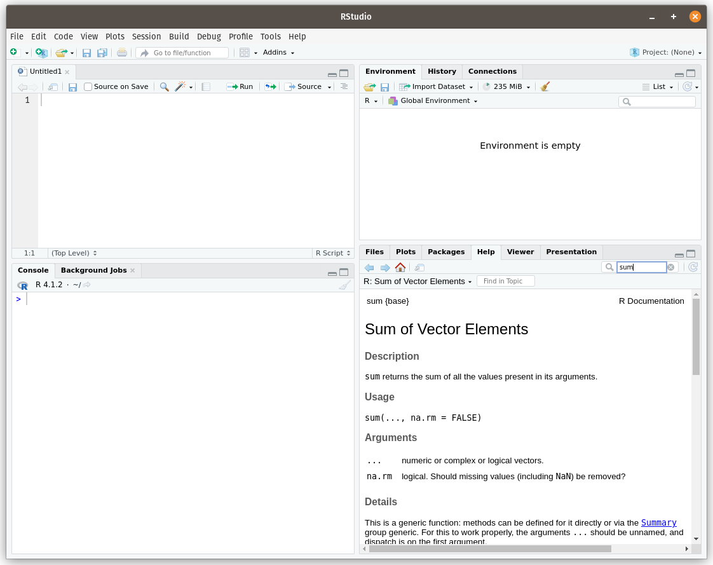Click the code tools magic wand icon
This screenshot has height=565, width=713.
coord(180,87)
